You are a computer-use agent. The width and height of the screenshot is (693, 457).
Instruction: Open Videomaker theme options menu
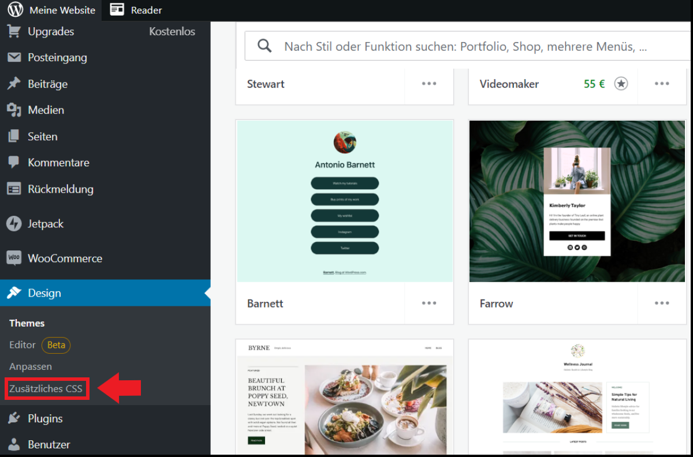pyautogui.click(x=662, y=84)
